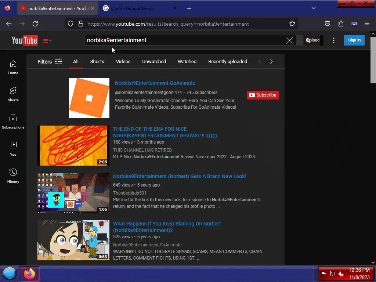Open THE END OF THE ERA video link
Screen dimensions: 376x282
[166, 132]
